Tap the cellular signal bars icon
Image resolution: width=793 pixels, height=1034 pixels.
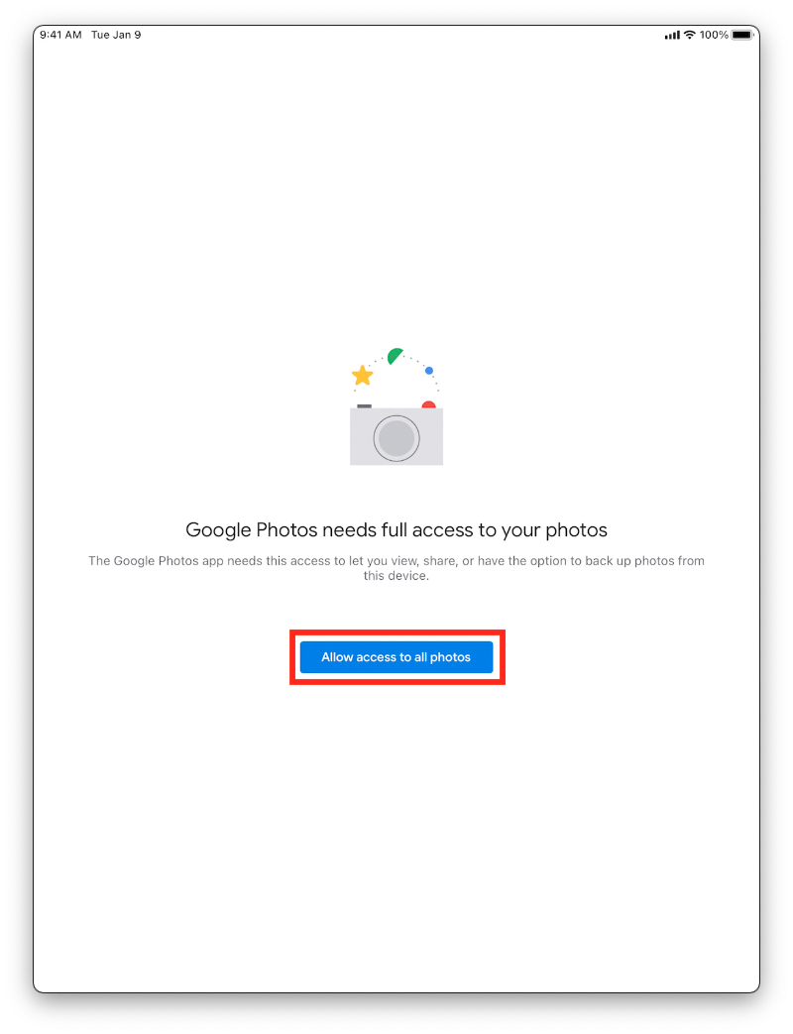point(672,35)
